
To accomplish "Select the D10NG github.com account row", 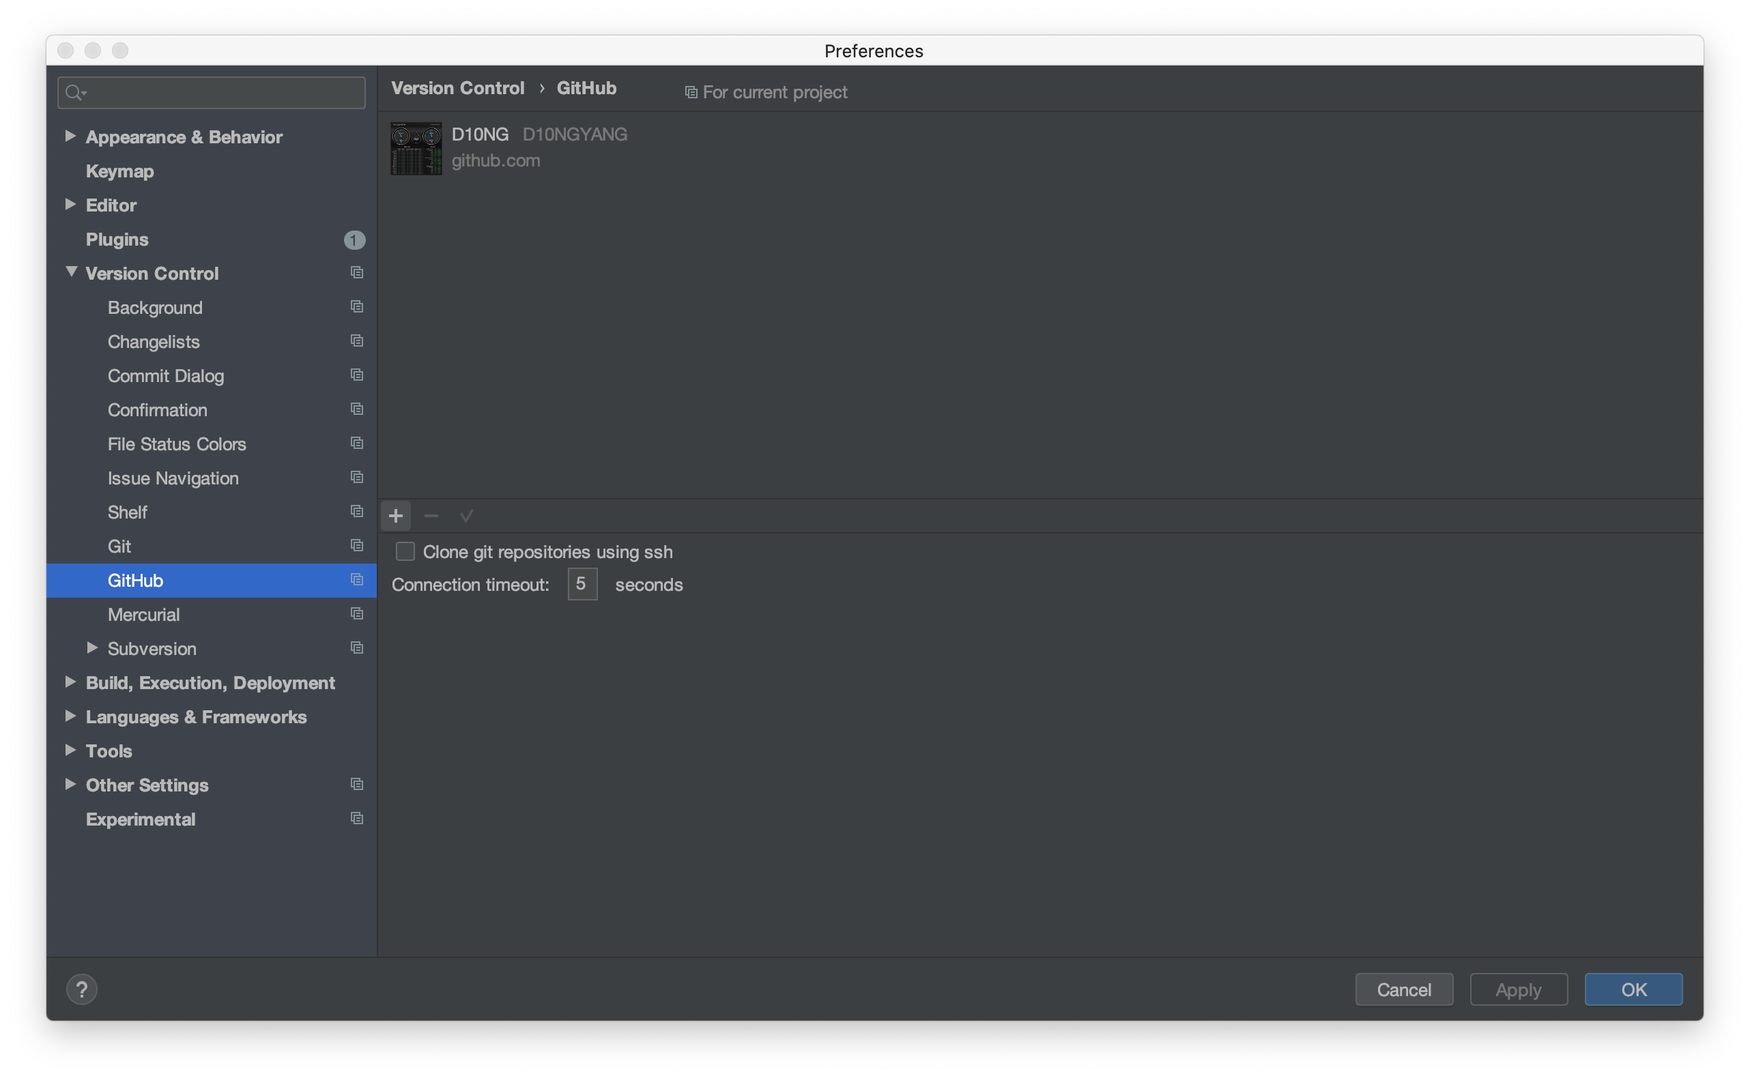I will pyautogui.click(x=1039, y=147).
